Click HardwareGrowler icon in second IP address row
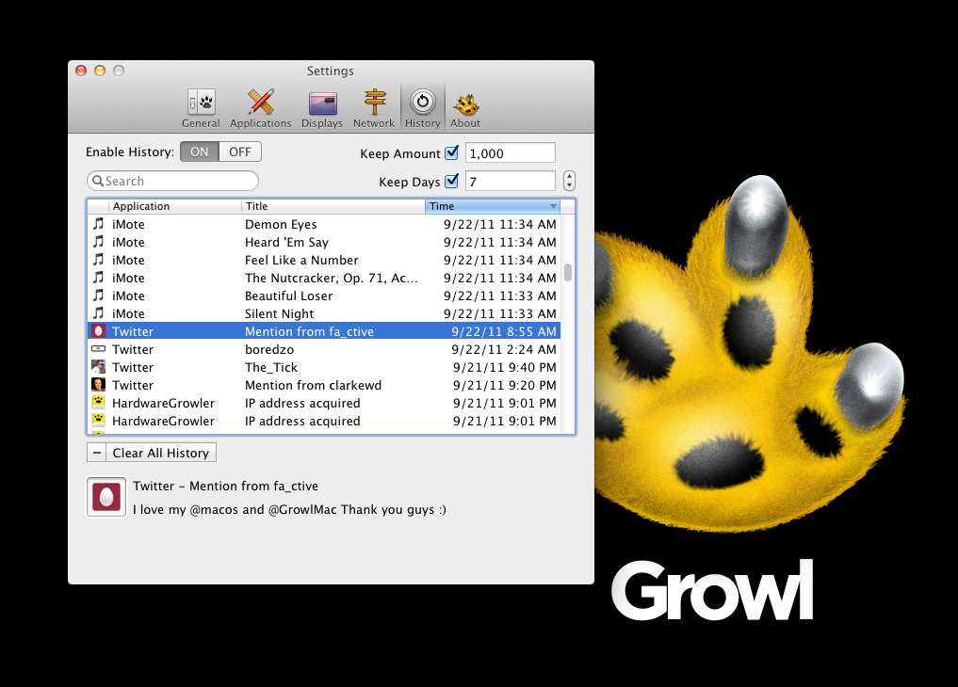Screen dimensions: 958x687 click(x=98, y=420)
